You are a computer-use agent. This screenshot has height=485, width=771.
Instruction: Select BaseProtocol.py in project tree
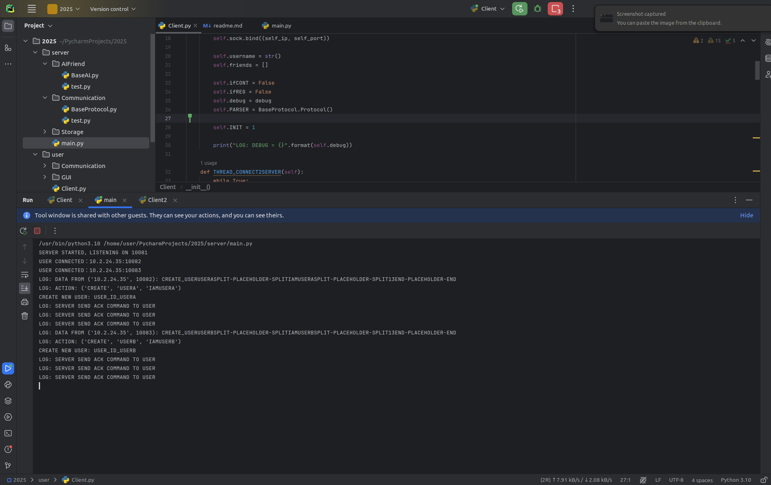(93, 109)
